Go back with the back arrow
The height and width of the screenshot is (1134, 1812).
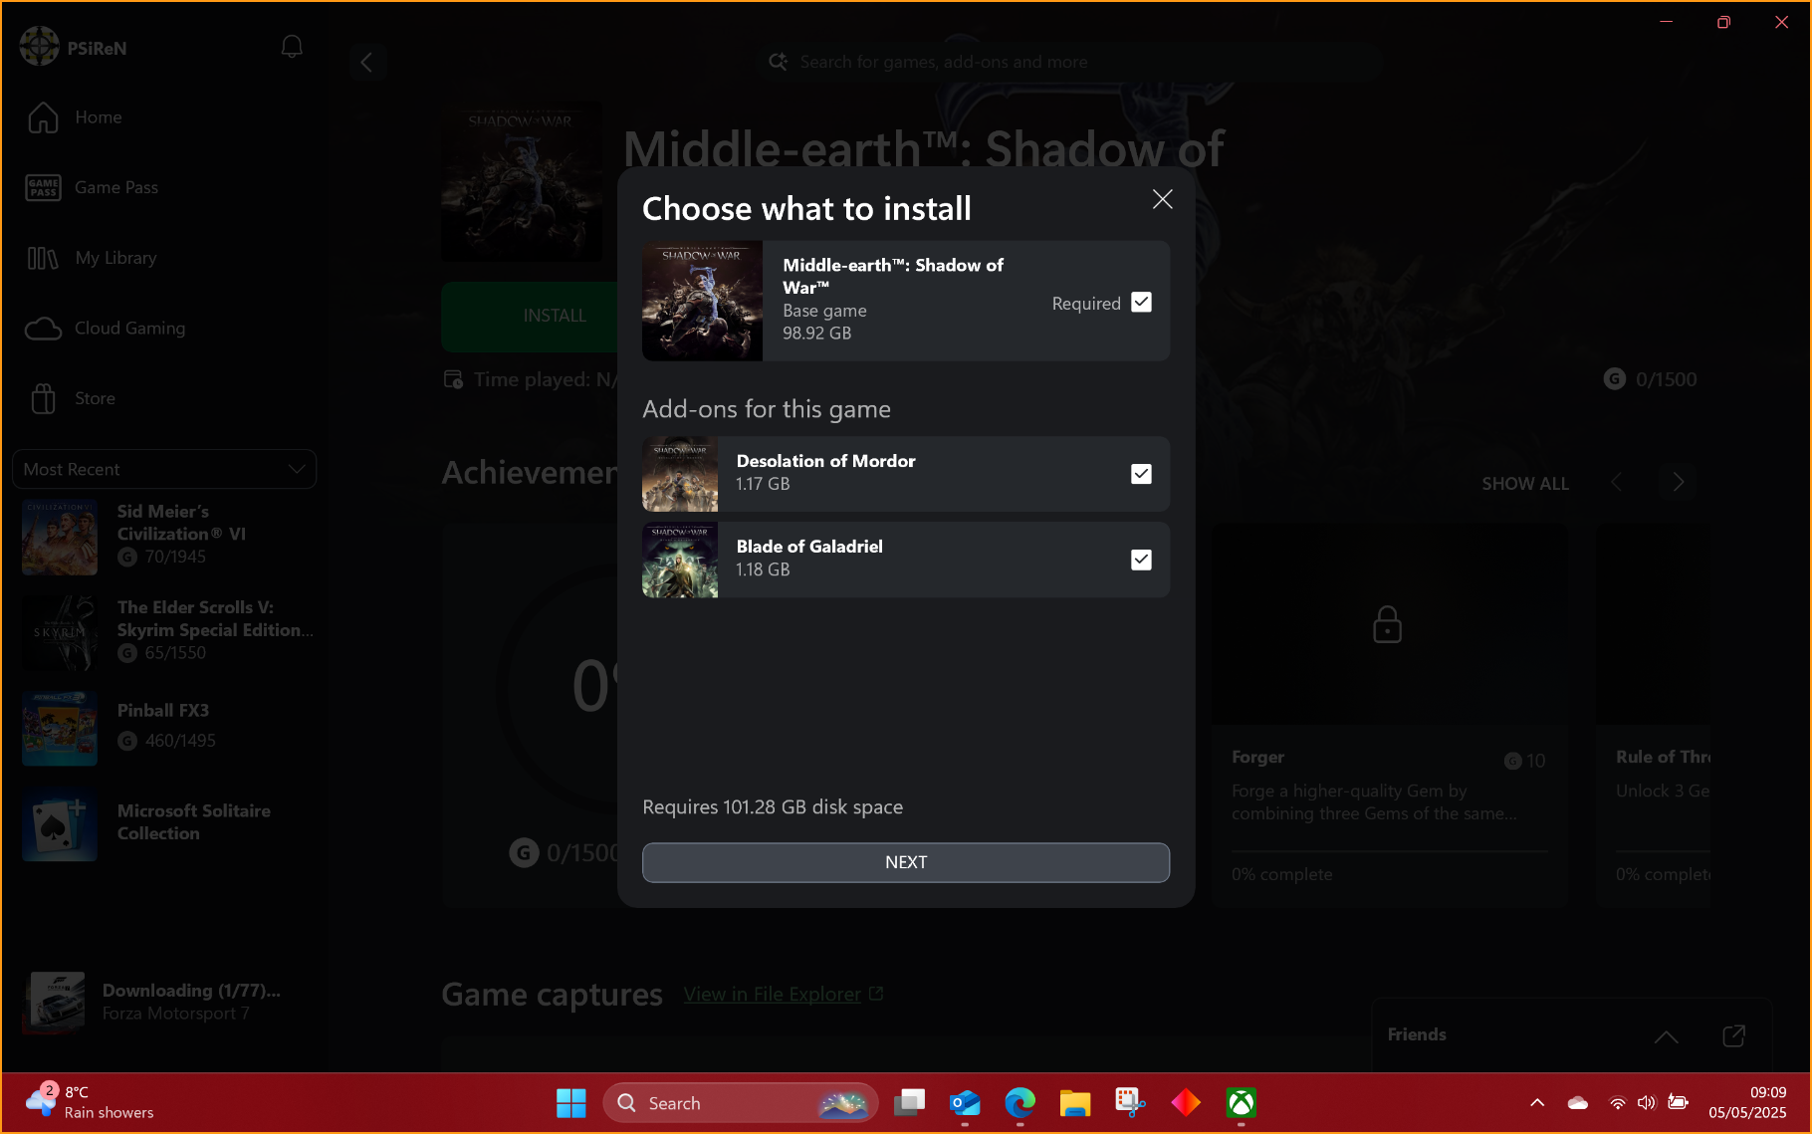[x=367, y=62]
